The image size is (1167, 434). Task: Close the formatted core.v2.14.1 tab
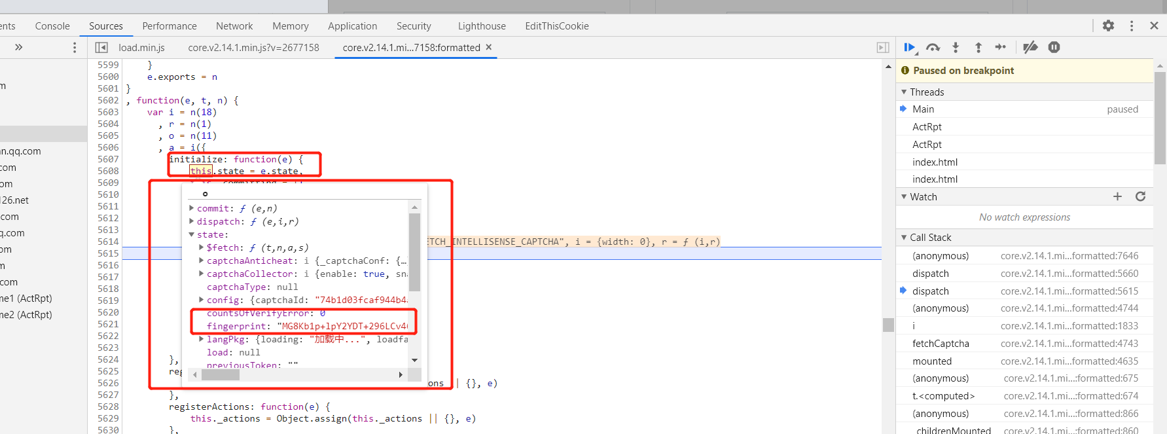(x=489, y=47)
